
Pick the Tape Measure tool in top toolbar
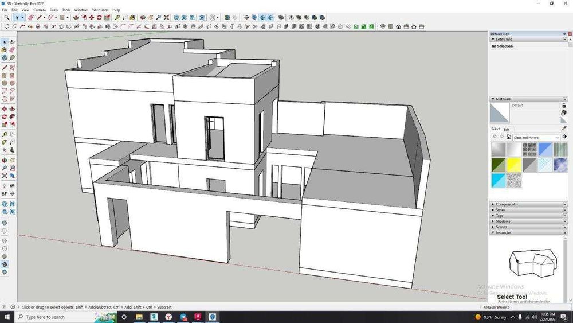117,18
